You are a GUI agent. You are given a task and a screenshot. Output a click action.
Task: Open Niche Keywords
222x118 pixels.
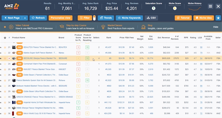(129, 18)
